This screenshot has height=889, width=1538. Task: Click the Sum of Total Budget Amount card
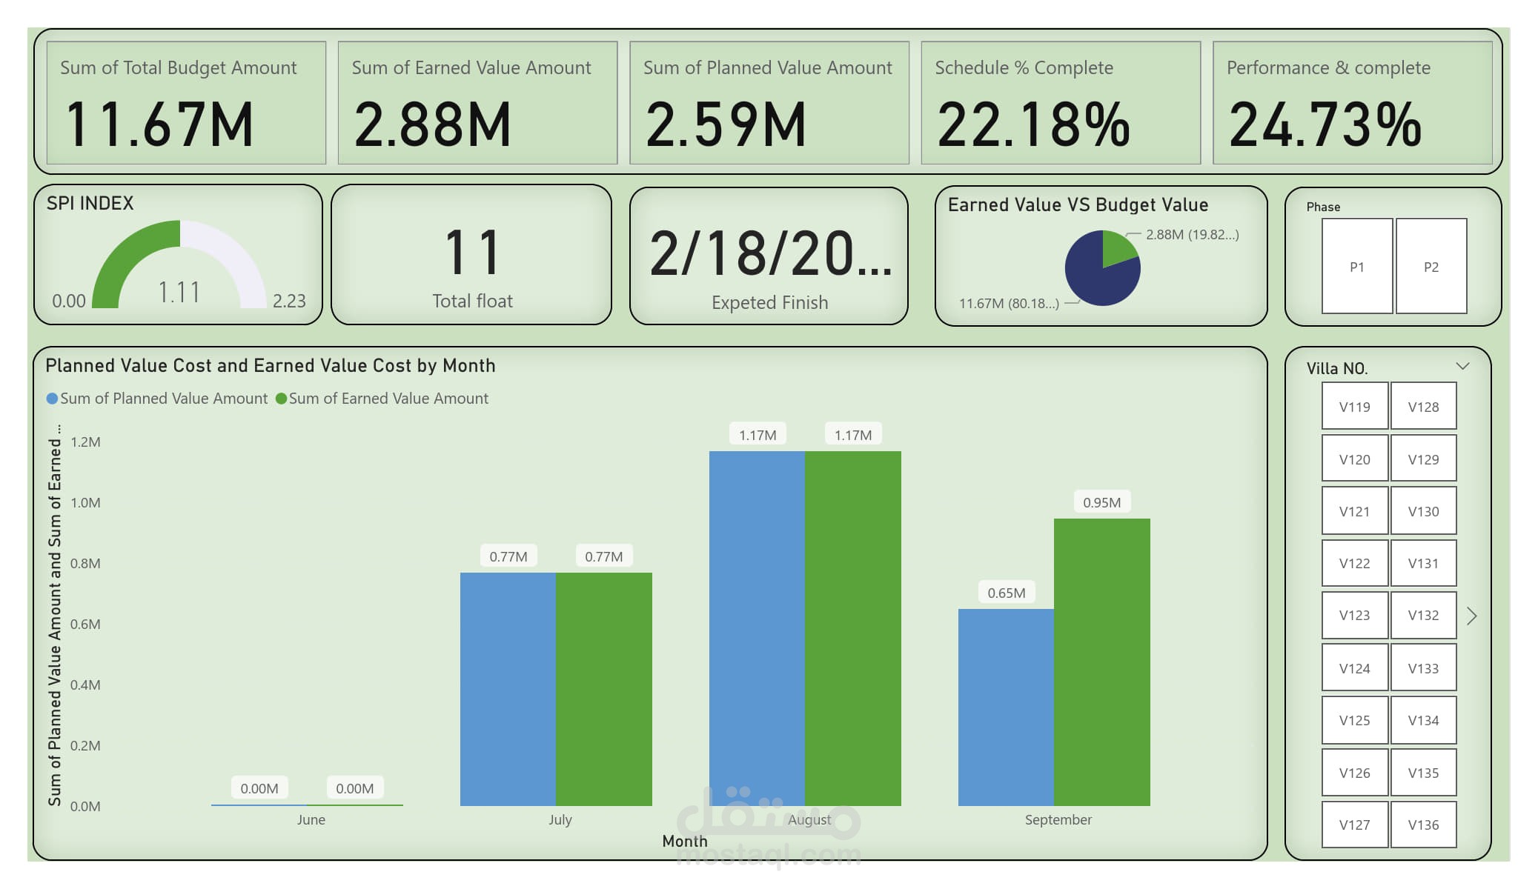[x=185, y=103]
